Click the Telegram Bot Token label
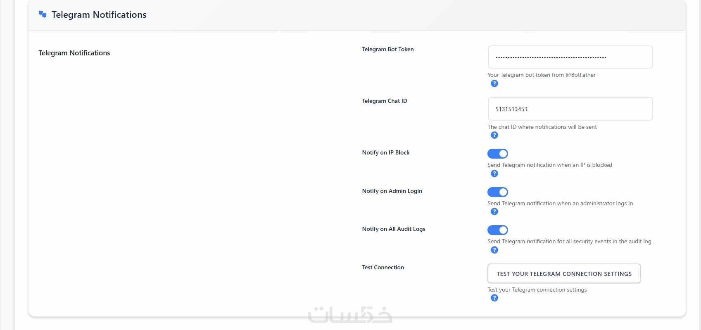This screenshot has height=330, width=701. point(387,49)
